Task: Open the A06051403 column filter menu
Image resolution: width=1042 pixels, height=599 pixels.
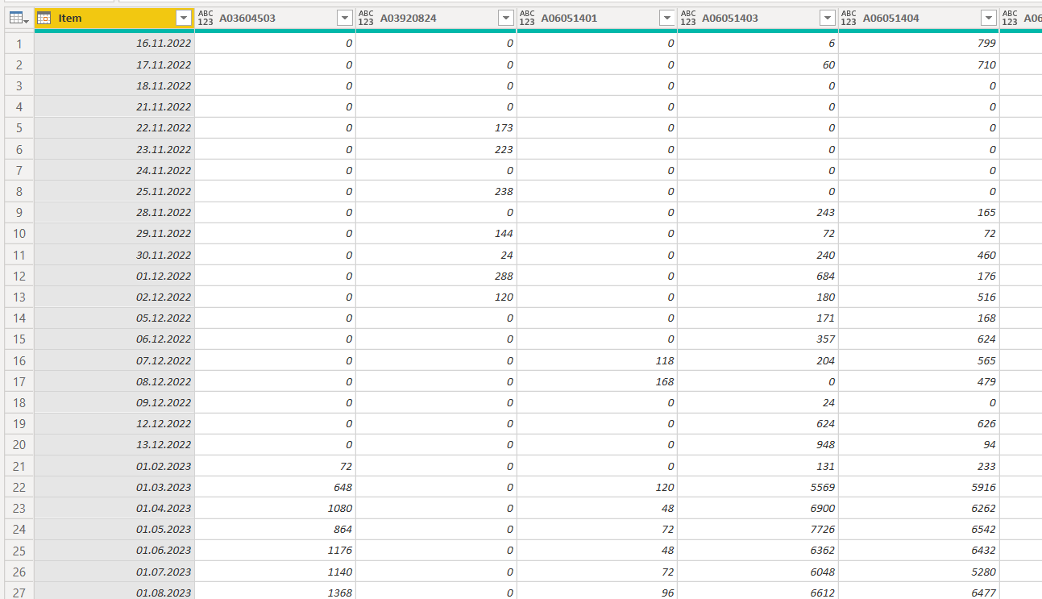Action: point(828,18)
